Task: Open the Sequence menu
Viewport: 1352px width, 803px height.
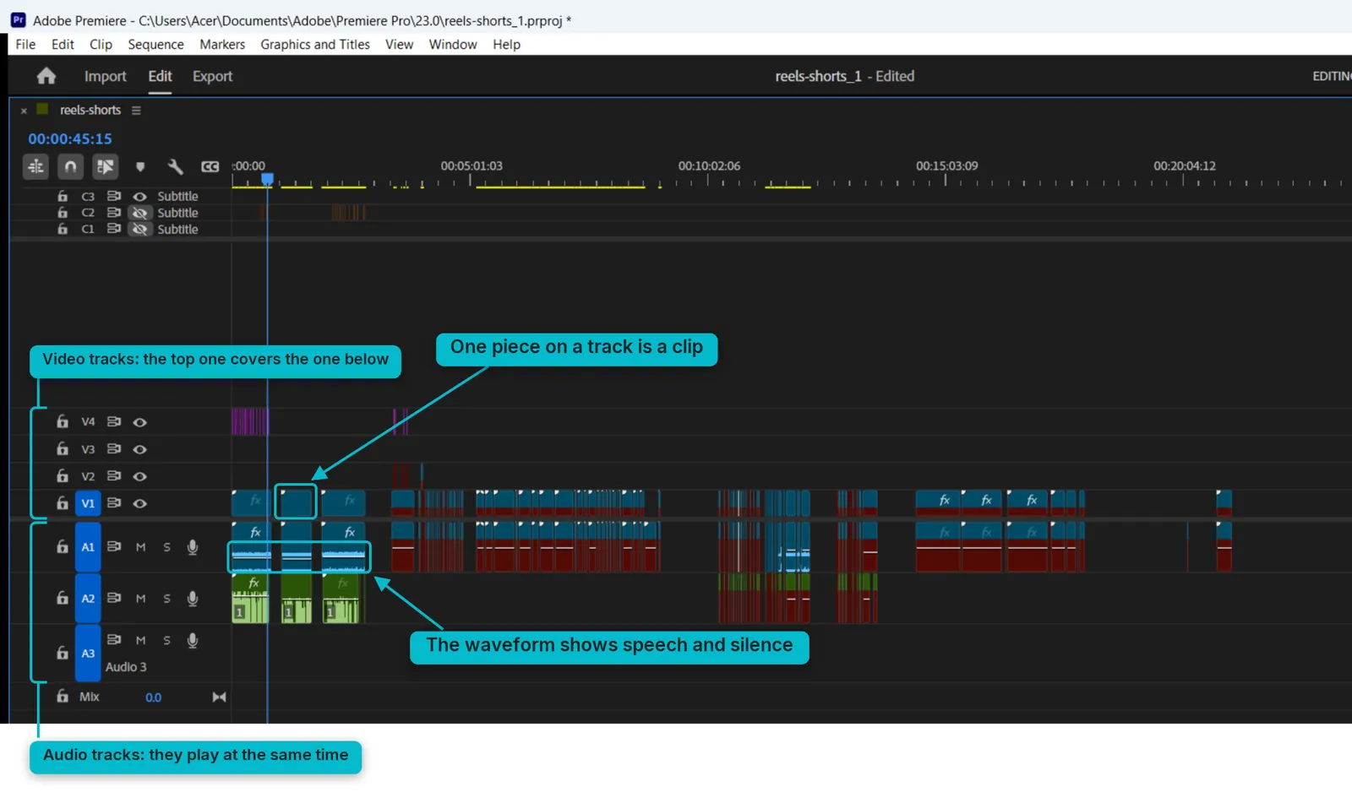Action: pos(155,45)
